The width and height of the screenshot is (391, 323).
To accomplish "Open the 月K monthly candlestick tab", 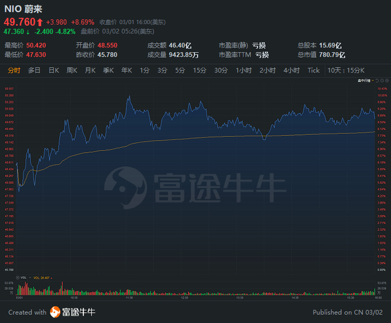I will (x=90, y=70).
